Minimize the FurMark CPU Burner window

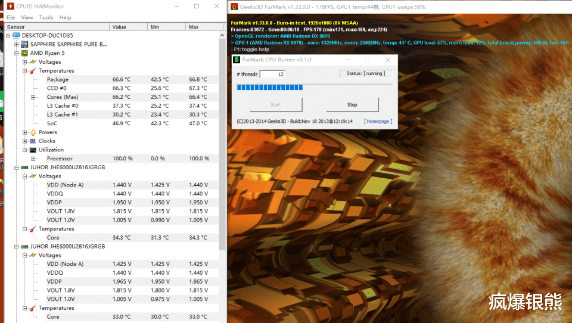pyautogui.click(x=347, y=60)
